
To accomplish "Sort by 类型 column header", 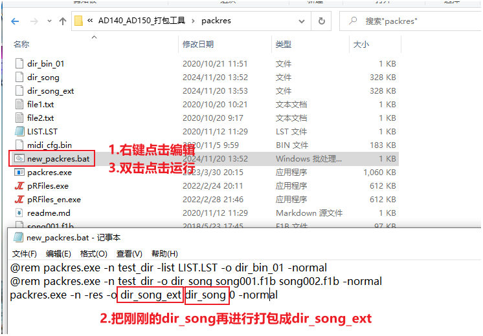I will [x=284, y=45].
